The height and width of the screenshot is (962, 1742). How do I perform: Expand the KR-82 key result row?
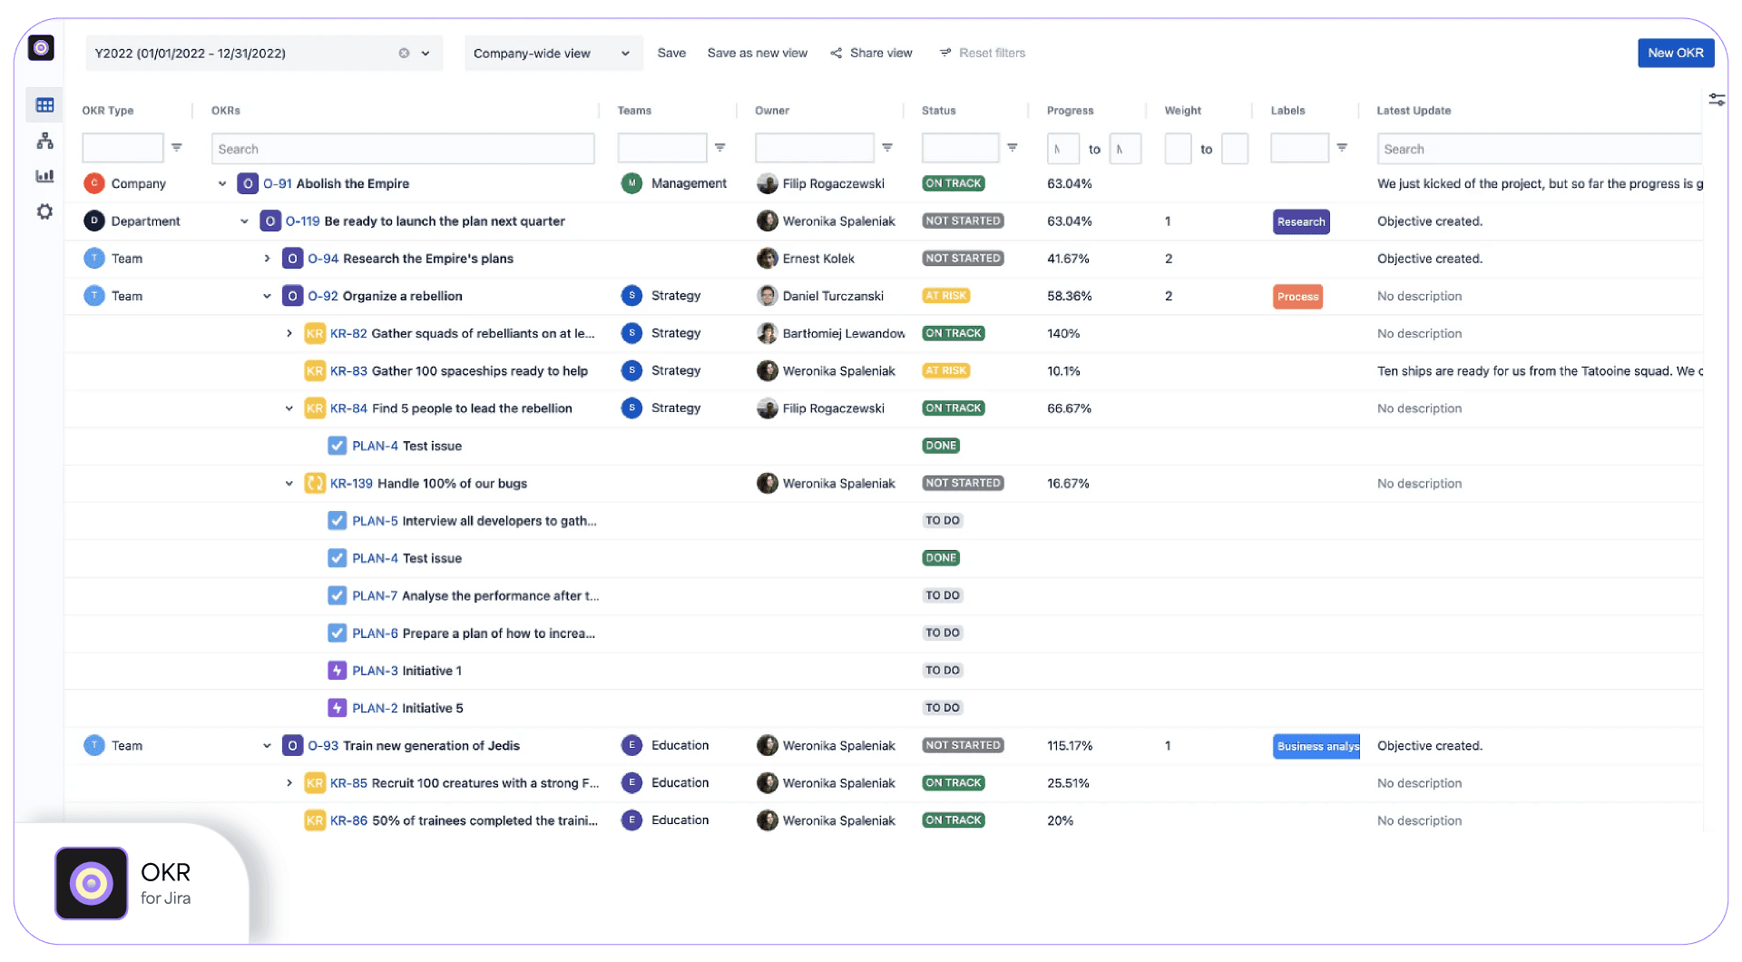tap(289, 333)
